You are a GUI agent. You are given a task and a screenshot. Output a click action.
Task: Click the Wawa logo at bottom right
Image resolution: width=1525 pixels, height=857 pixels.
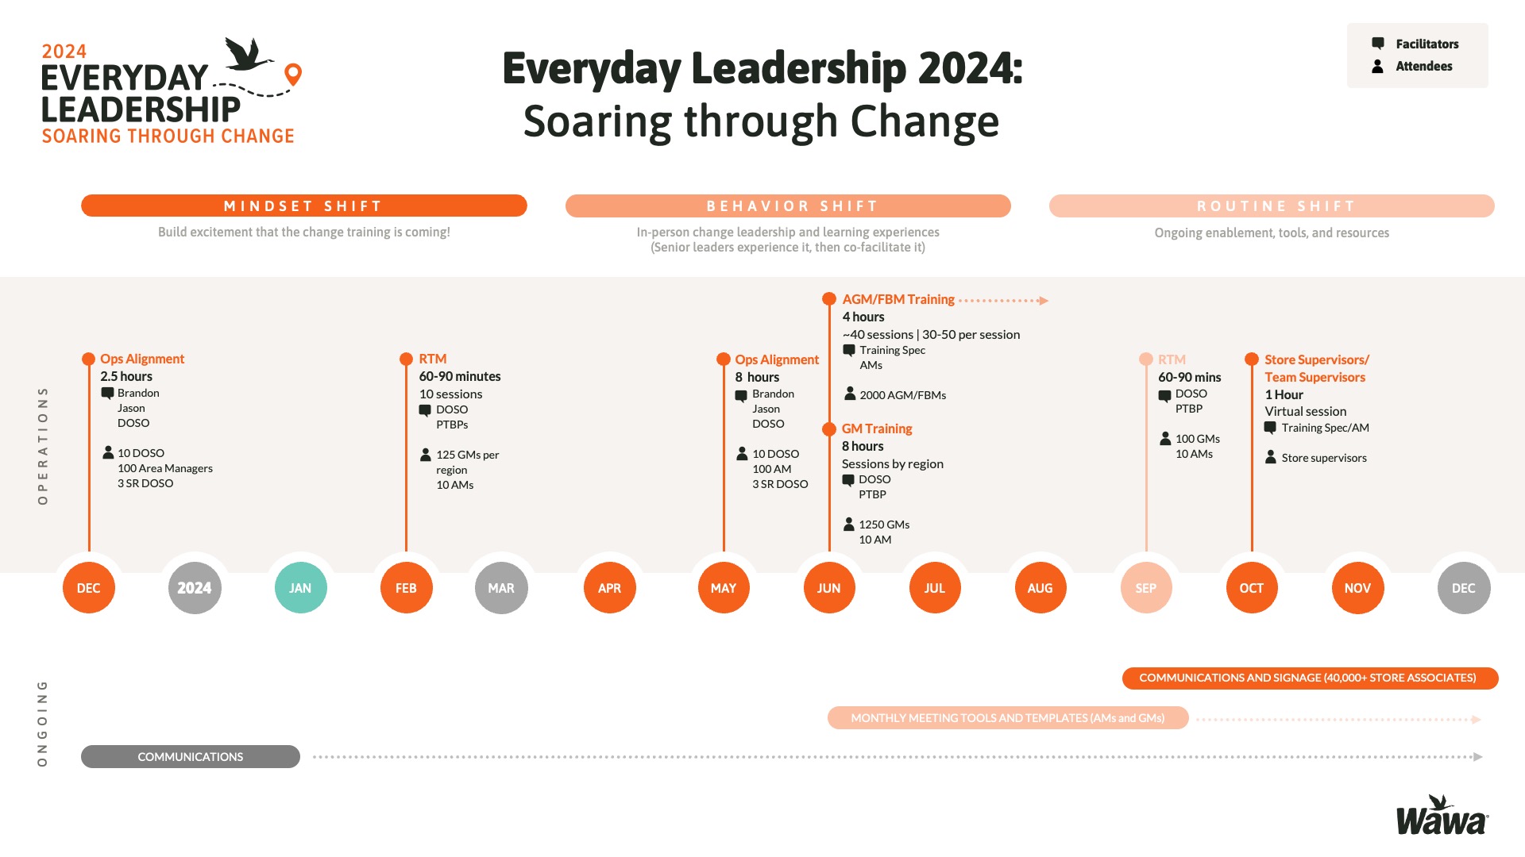pyautogui.click(x=1442, y=817)
